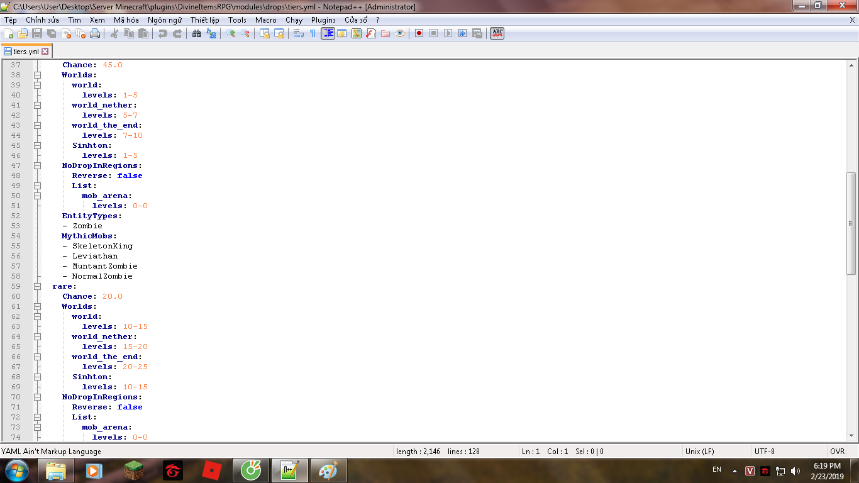The width and height of the screenshot is (859, 483).
Task: Collapse the List block on line 49
Action: coord(37,186)
